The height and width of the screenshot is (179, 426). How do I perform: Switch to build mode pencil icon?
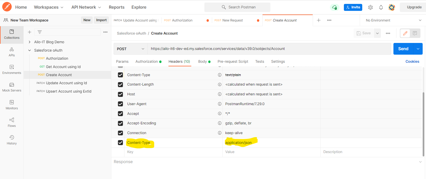(405, 33)
